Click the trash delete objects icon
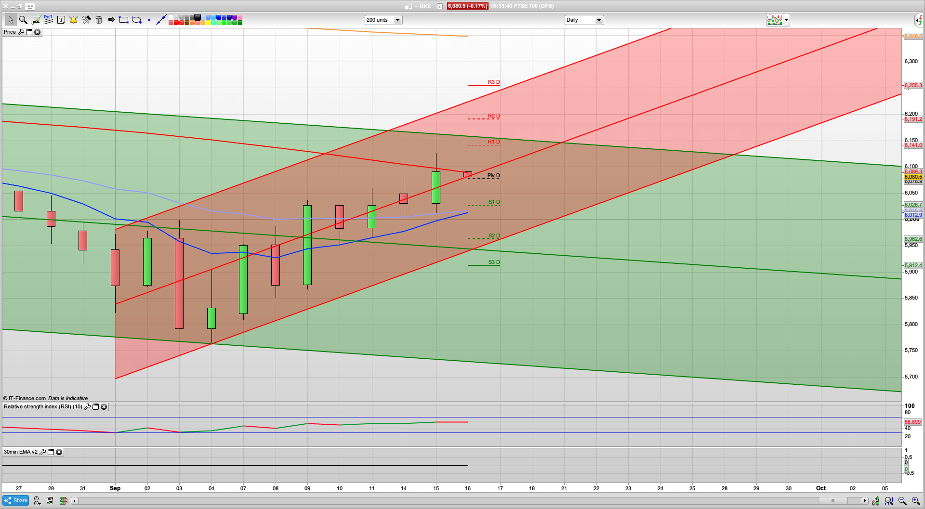 click(x=99, y=20)
